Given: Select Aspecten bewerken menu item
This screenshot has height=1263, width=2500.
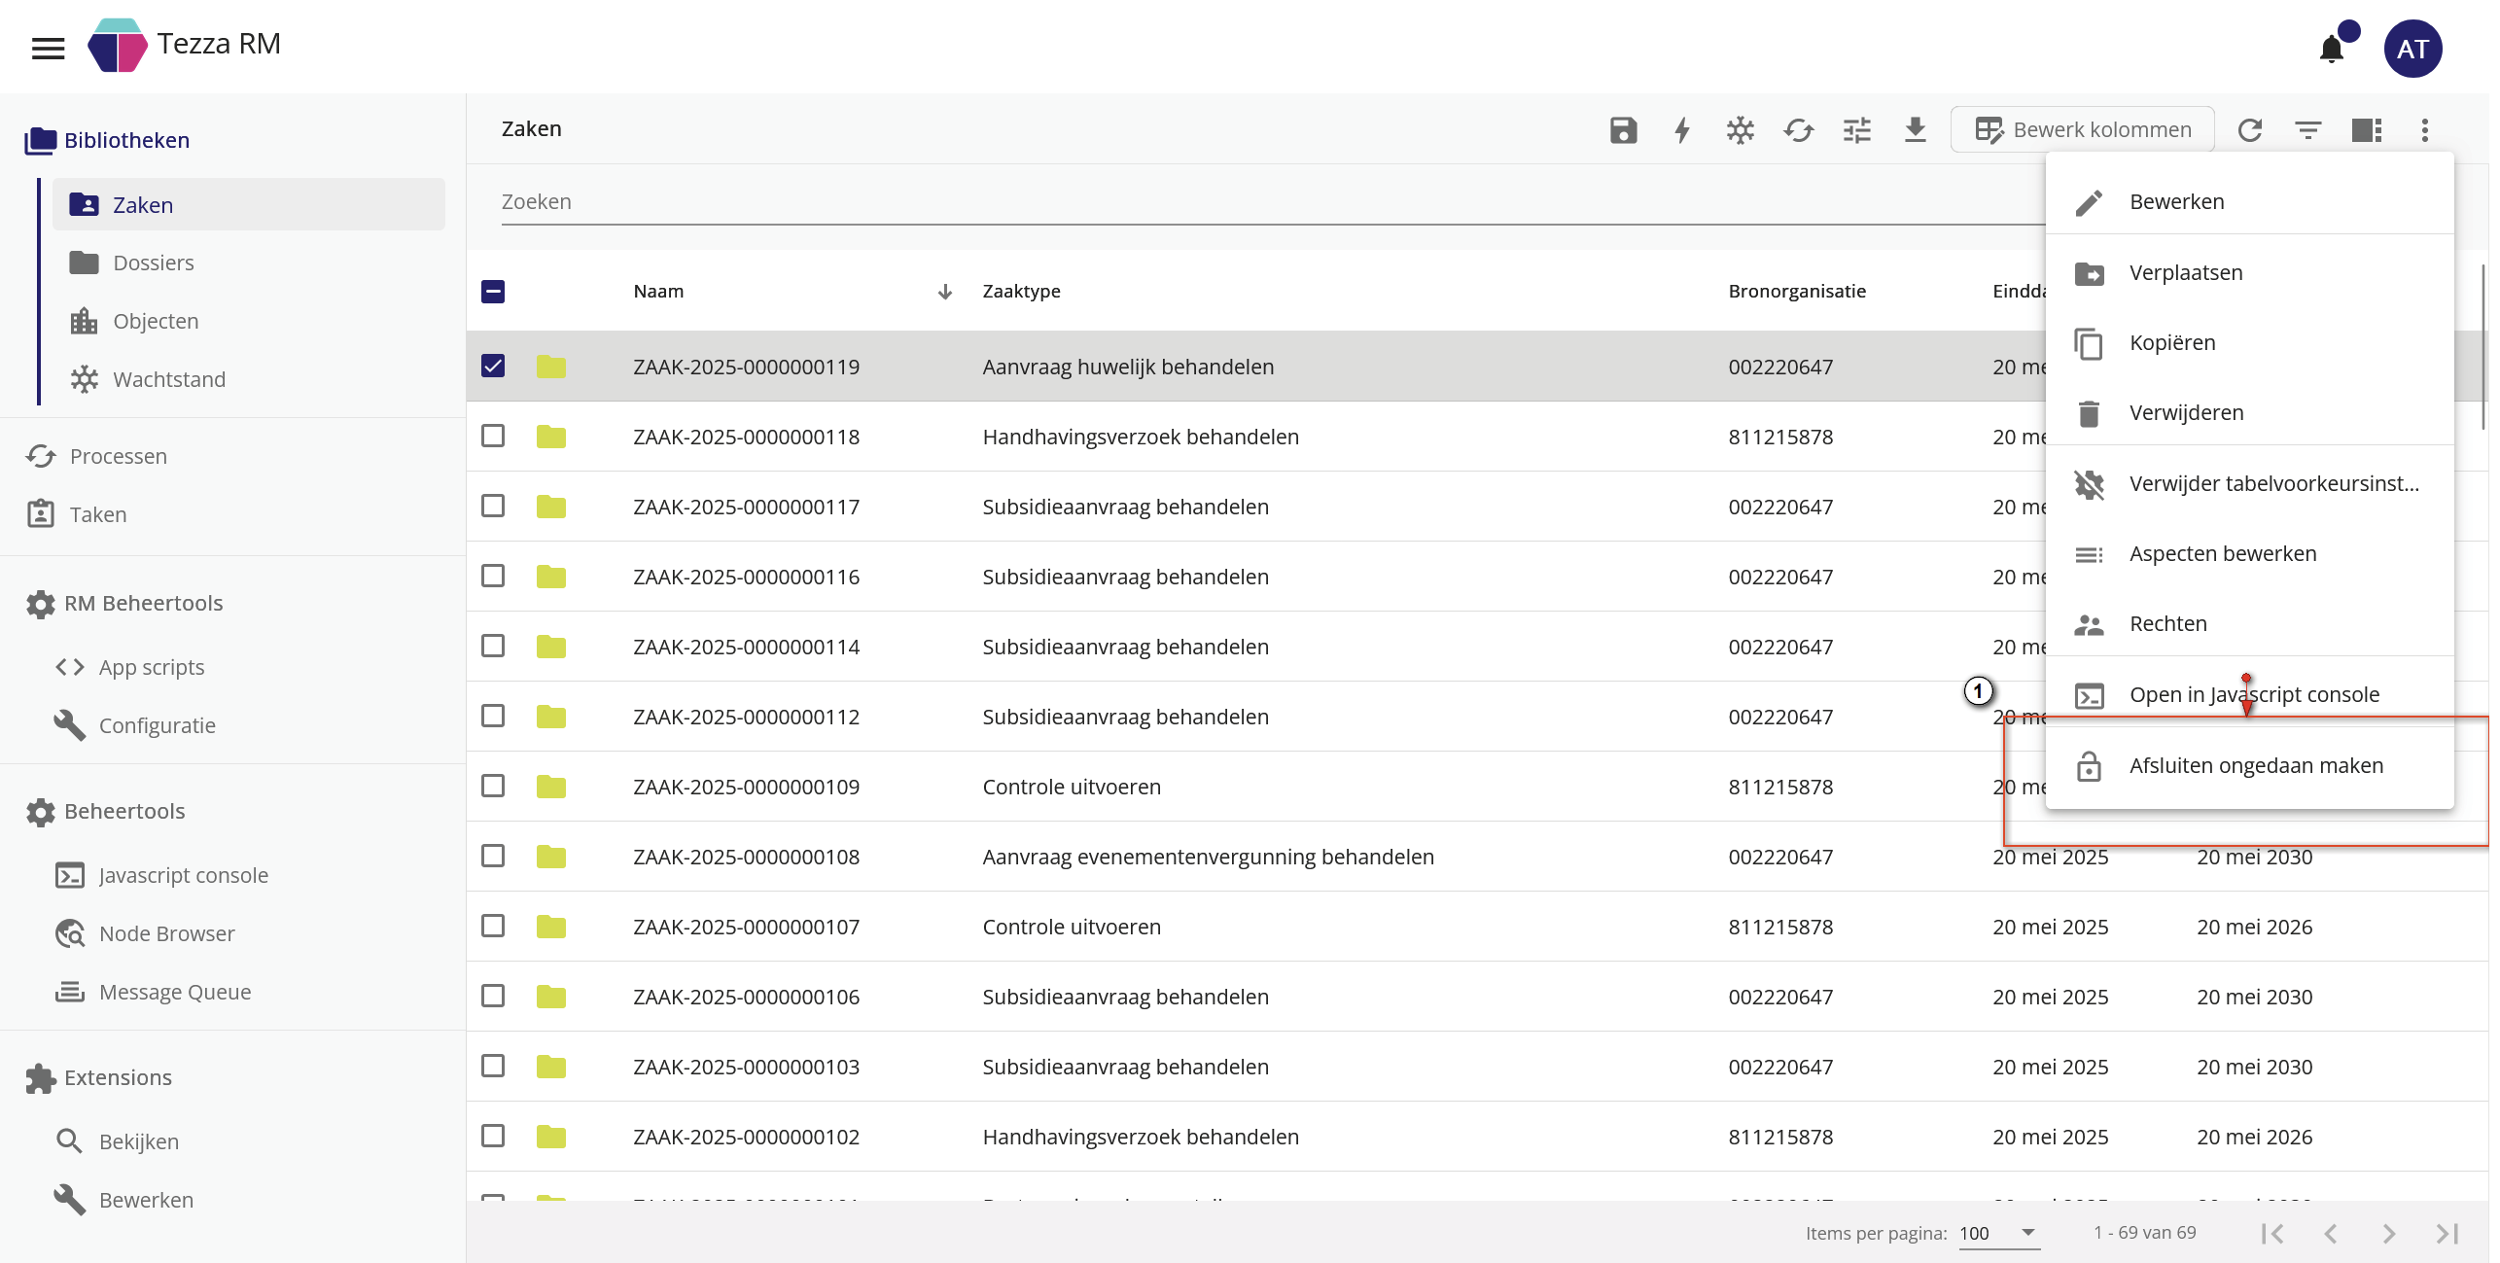Looking at the screenshot, I should click(2249, 553).
